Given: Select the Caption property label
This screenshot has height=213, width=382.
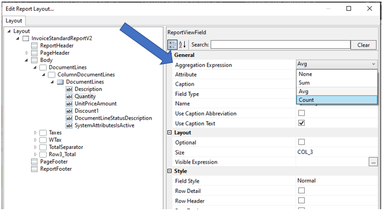Looking at the screenshot, I should 185,84.
